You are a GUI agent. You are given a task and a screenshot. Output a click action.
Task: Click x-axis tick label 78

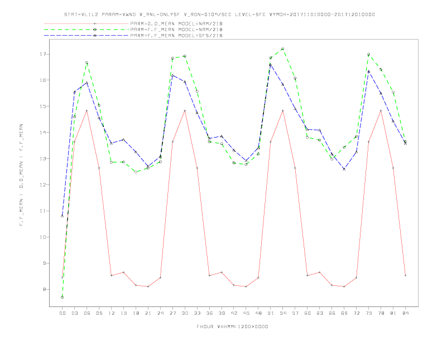tap(381, 313)
